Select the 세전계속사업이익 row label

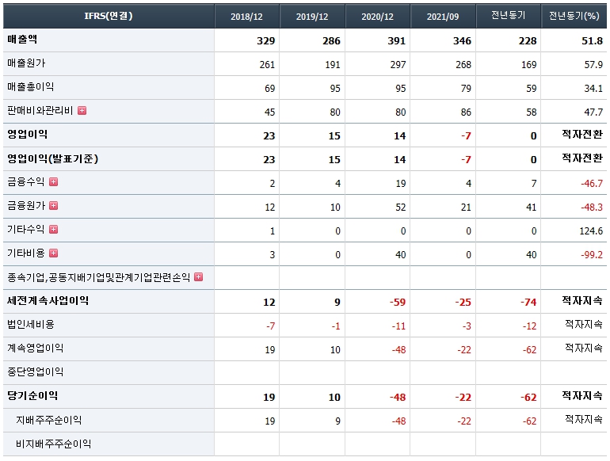[48, 301]
